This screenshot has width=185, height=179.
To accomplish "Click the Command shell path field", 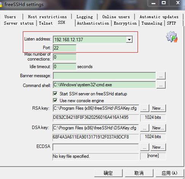I will point(104,85).
